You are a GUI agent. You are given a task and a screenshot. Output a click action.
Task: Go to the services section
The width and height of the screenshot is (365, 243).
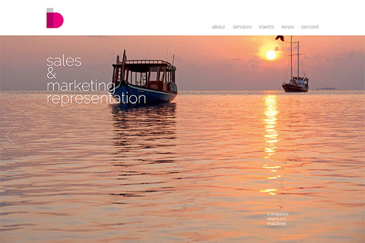[x=242, y=27]
